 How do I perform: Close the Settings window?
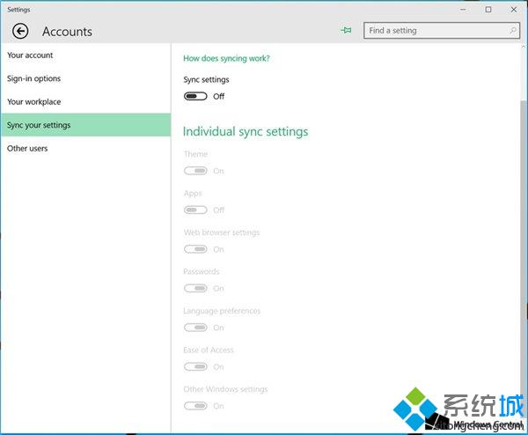pos(514,10)
